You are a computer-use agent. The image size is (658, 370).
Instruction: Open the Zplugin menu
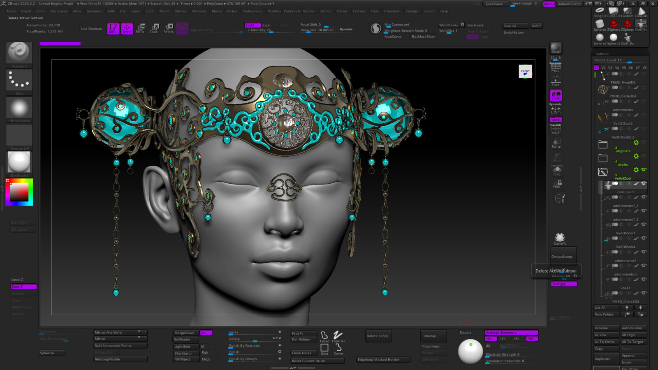[412, 11]
